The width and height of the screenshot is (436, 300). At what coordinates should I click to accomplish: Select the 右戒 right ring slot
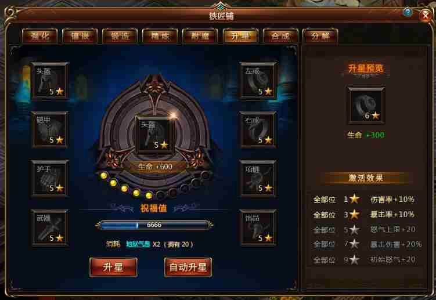click(258, 129)
